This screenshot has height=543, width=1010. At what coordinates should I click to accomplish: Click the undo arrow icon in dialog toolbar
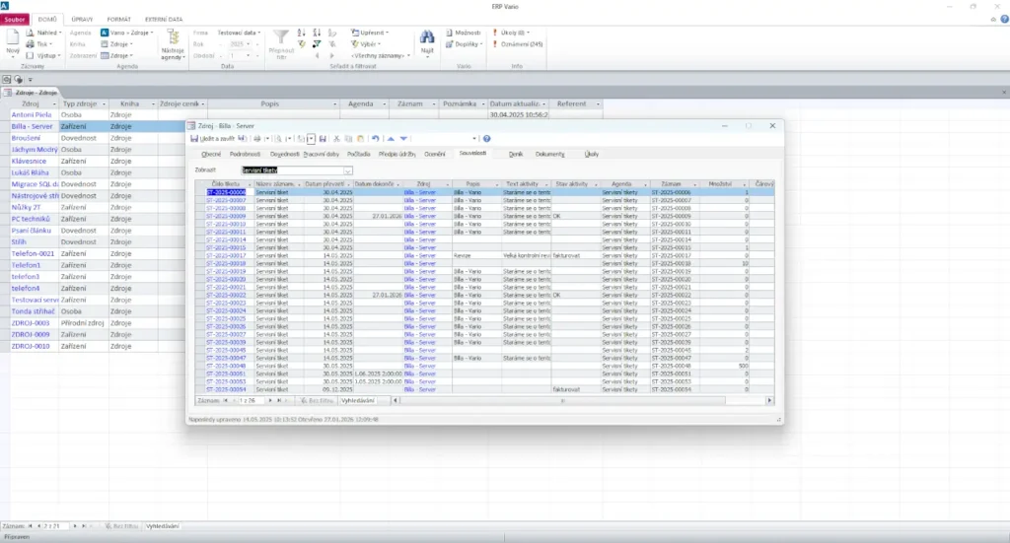click(376, 139)
